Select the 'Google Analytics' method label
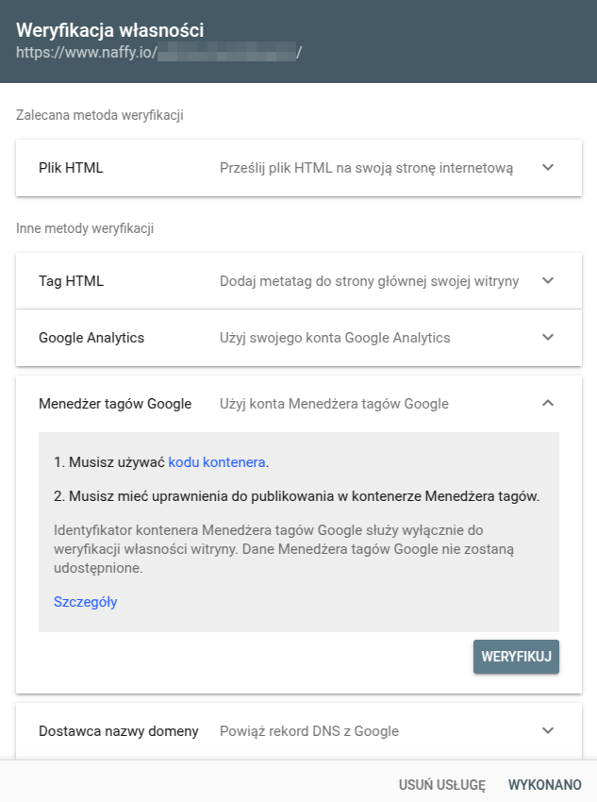 (91, 337)
